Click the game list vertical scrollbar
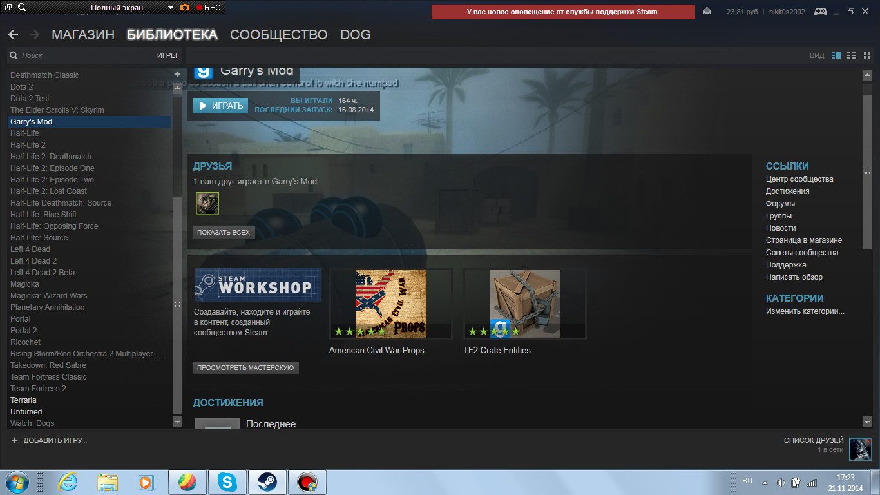Screen dimensions: 880x495 [177, 303]
